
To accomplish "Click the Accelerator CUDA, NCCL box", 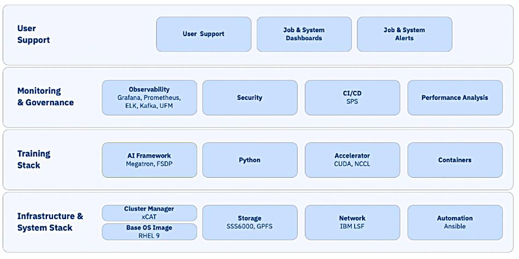I will click(x=352, y=160).
